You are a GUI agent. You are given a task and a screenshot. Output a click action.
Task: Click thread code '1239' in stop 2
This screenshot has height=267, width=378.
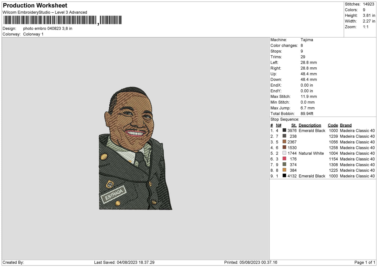click(x=334, y=137)
